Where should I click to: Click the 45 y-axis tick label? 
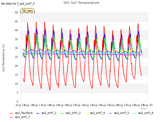16,21
